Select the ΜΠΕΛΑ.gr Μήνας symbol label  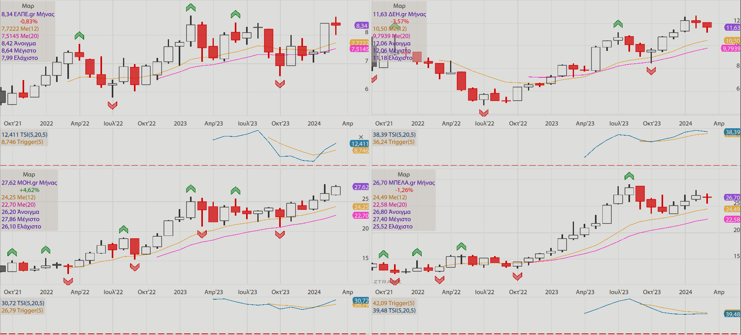(x=404, y=183)
